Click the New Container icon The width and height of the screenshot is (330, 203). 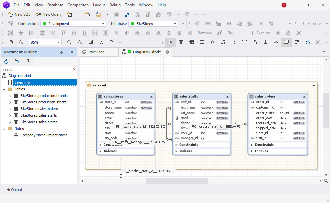pos(244,42)
